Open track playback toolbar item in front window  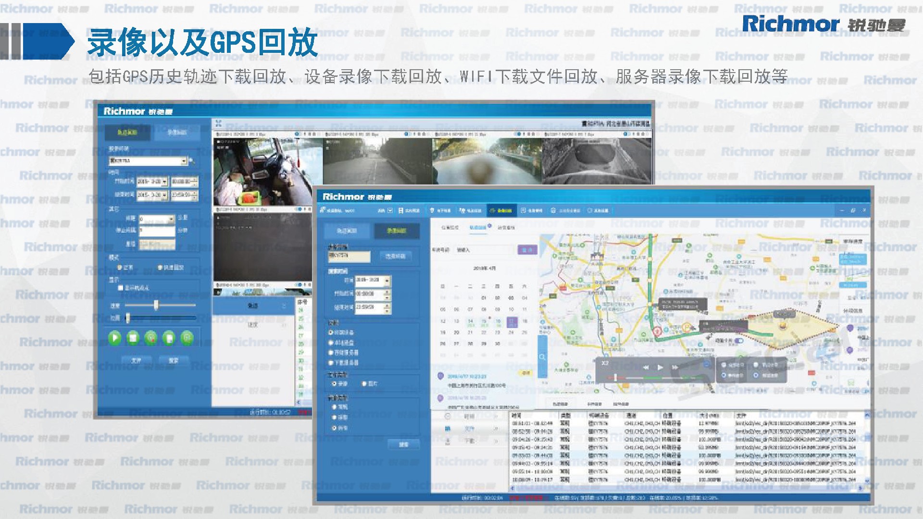tap(470, 210)
